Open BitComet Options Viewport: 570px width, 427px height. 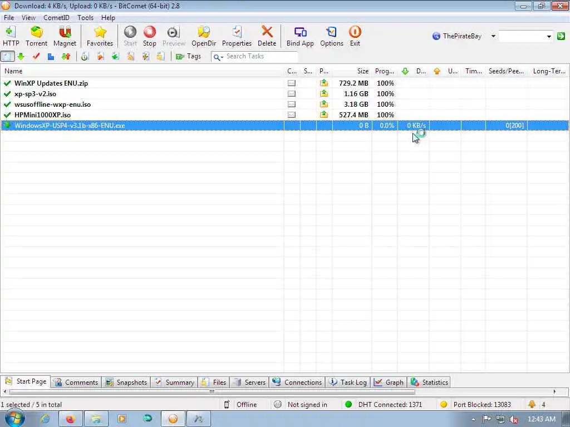point(332,36)
